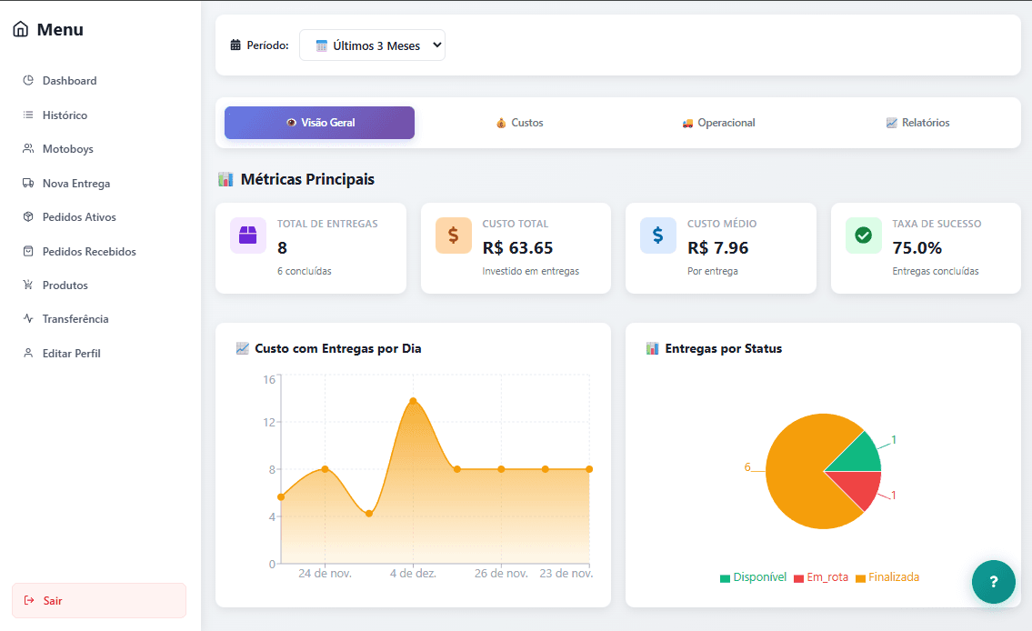Open the round help question-mark button
Image resolution: width=1032 pixels, height=631 pixels.
pyautogui.click(x=993, y=582)
